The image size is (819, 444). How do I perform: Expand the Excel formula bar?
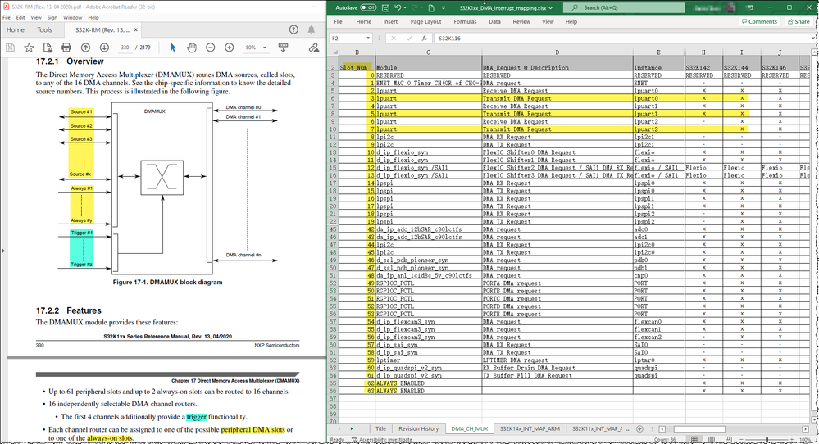[812, 38]
